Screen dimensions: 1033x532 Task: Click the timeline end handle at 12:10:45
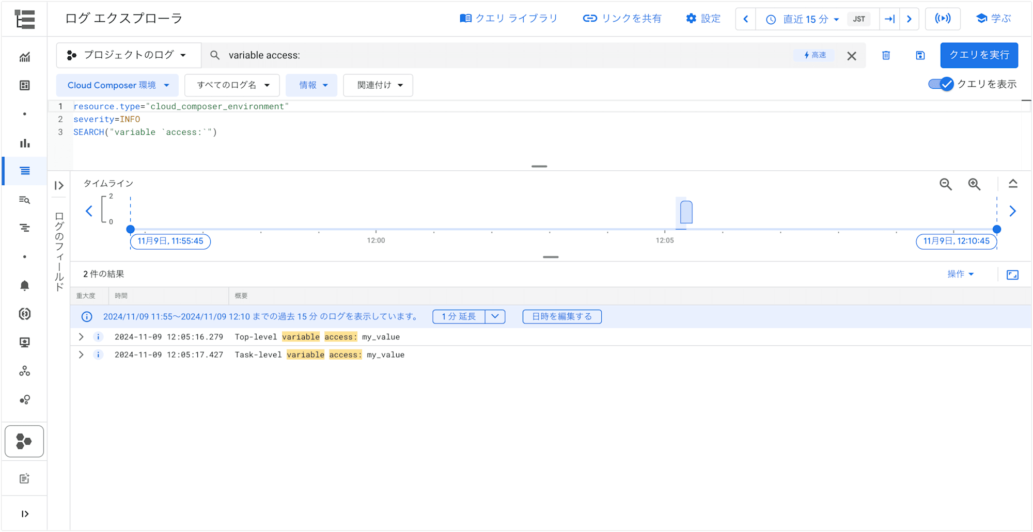[x=997, y=230]
